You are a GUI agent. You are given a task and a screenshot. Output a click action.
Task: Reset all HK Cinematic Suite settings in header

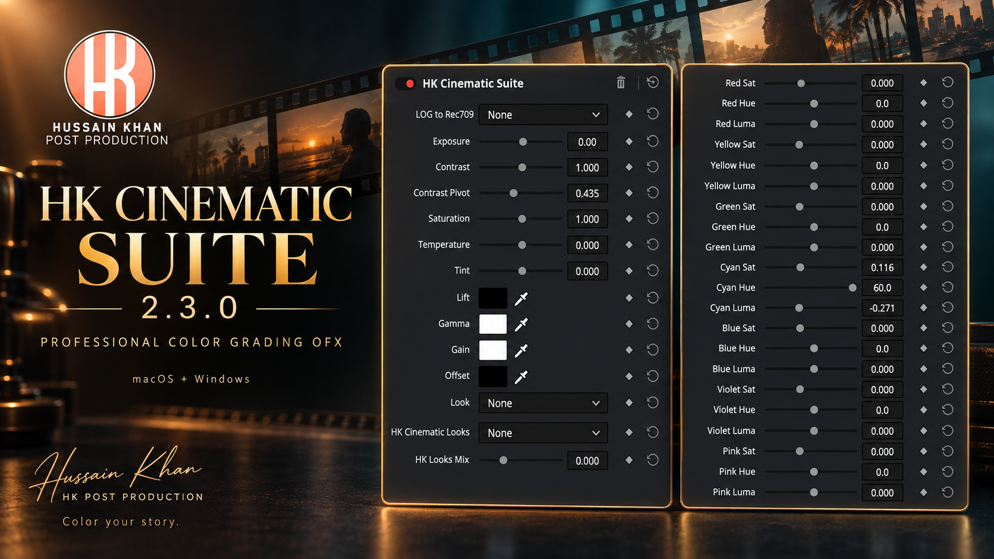click(653, 83)
